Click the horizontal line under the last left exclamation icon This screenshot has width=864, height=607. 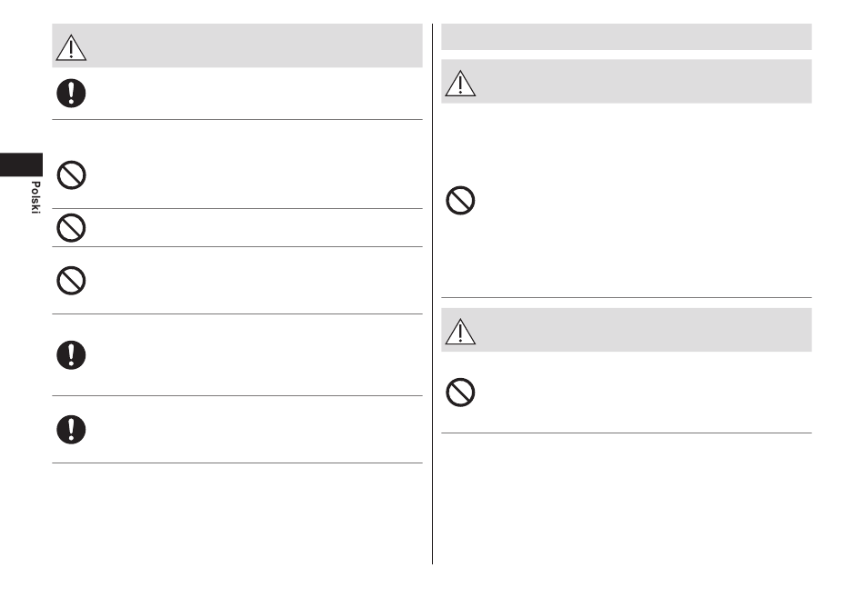coord(237,463)
